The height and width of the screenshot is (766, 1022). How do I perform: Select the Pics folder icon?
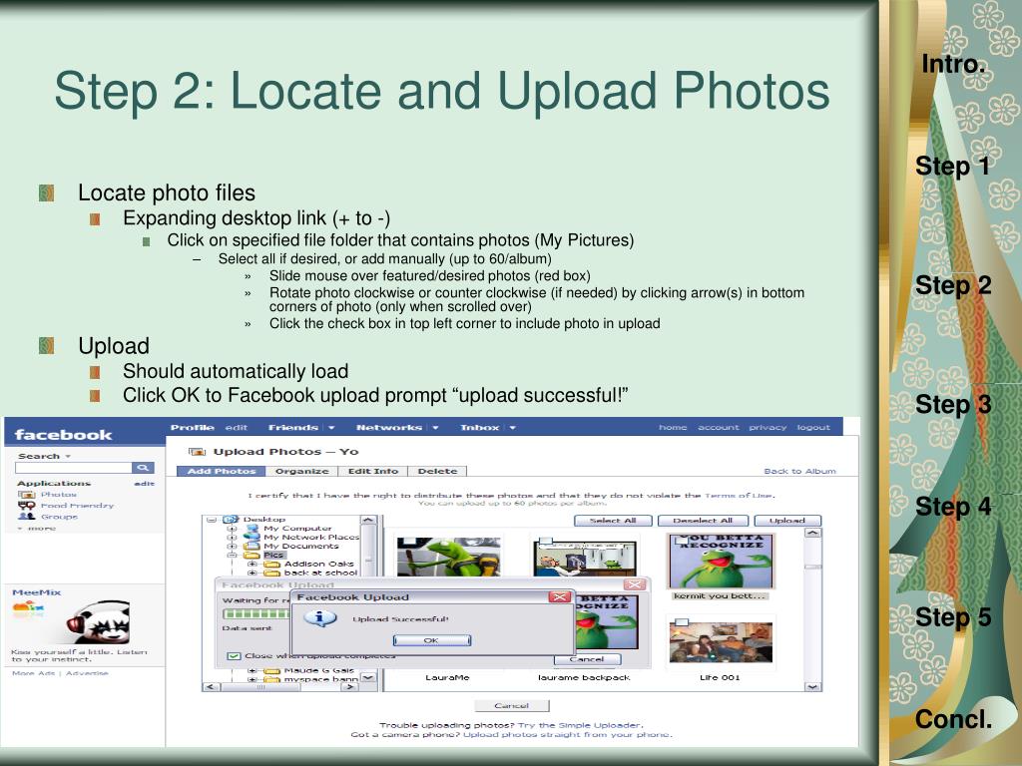[252, 555]
